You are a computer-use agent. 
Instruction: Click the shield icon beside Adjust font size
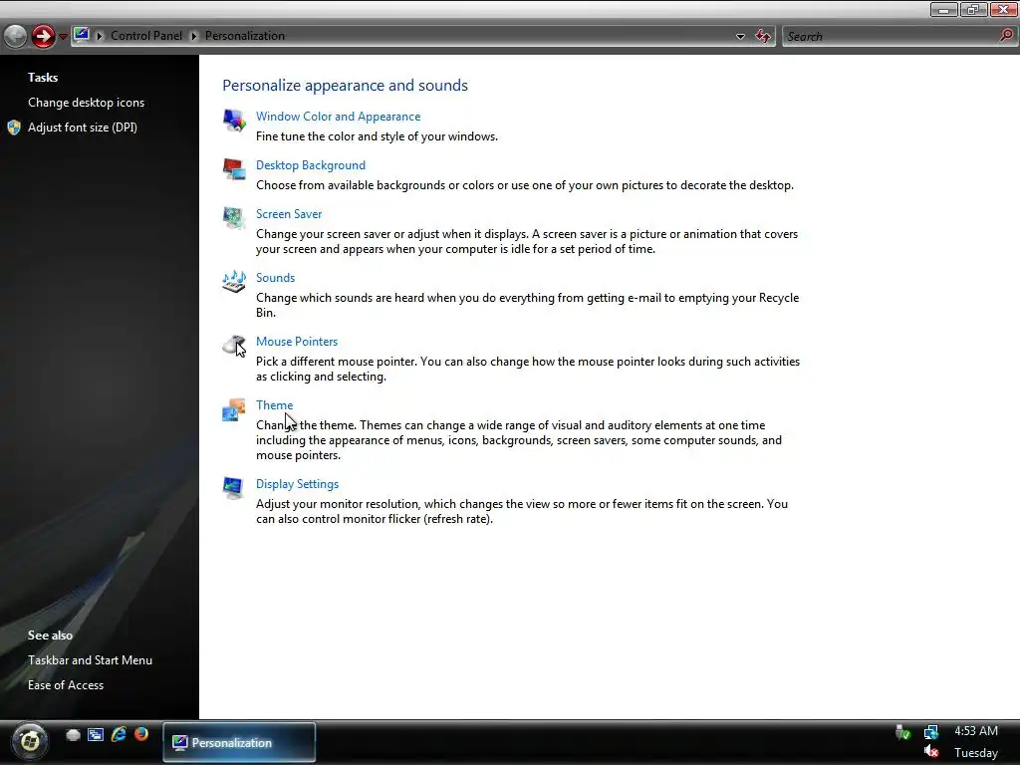(x=14, y=127)
